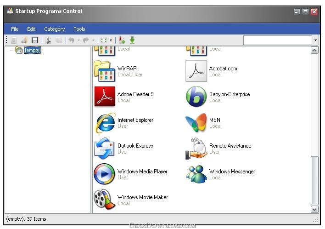
Task: Select the MSN butterfly icon
Action: 196,122
